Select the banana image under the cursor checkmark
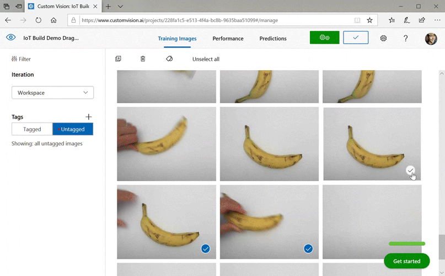This screenshot has height=276, width=445. [410, 171]
